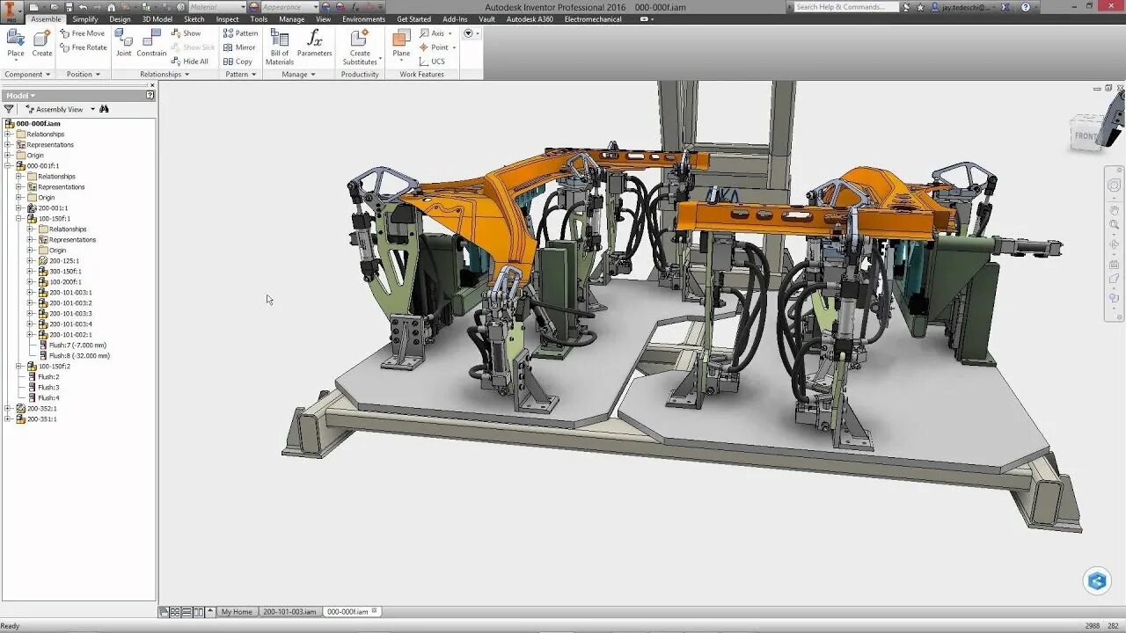Viewport: 1126px width, 633px height.
Task: Select the root 000-000f.iam node
Action: tap(33, 123)
